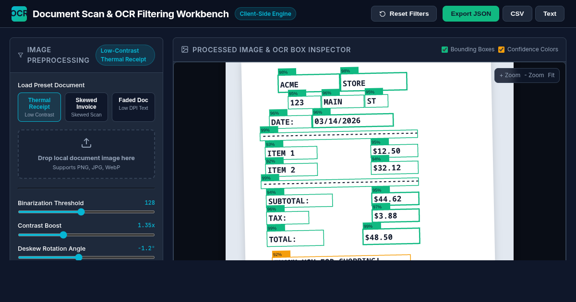Select the SUBTOTAL: bounding box
The width and height of the screenshot is (576, 302).
pos(300,200)
